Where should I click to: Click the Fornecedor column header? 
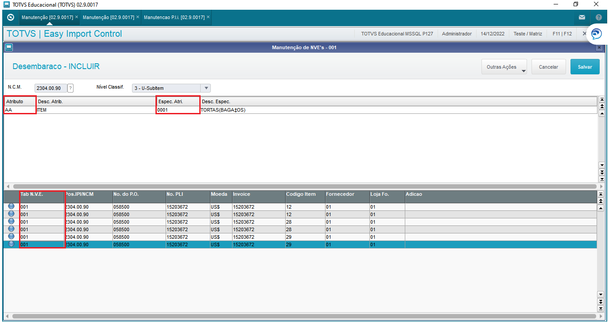[347, 197]
